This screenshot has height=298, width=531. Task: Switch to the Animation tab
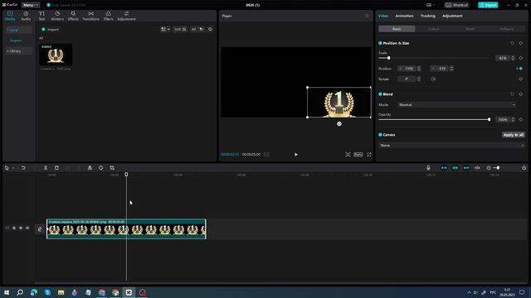tap(404, 16)
